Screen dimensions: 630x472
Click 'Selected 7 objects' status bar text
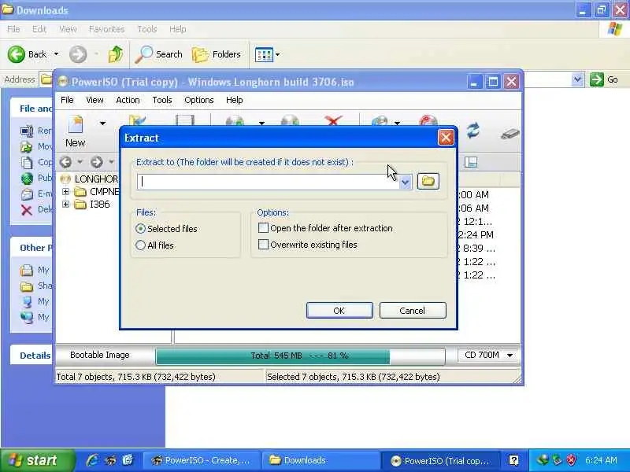(x=353, y=377)
